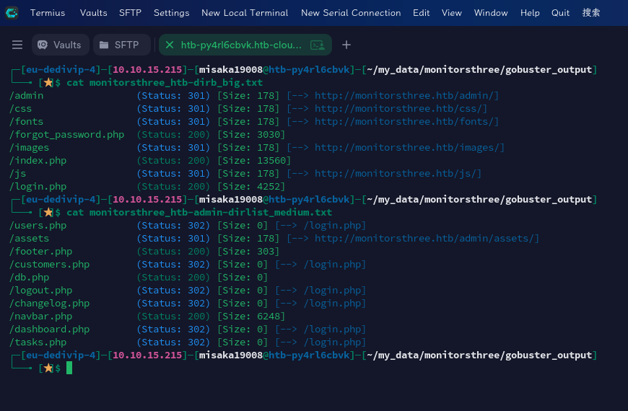Open the SFTP menu bar item
This screenshot has height=411, width=628.
130,13
